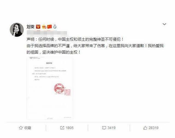Open reposts count 1805

click(70, 128)
